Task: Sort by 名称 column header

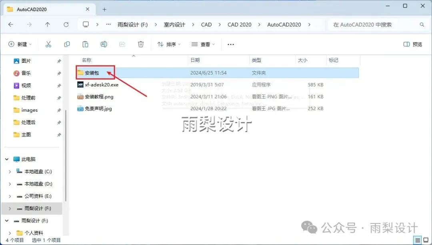Action: (86, 60)
